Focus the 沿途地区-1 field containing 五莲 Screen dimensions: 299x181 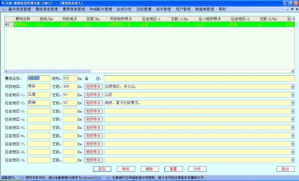(x=39, y=95)
